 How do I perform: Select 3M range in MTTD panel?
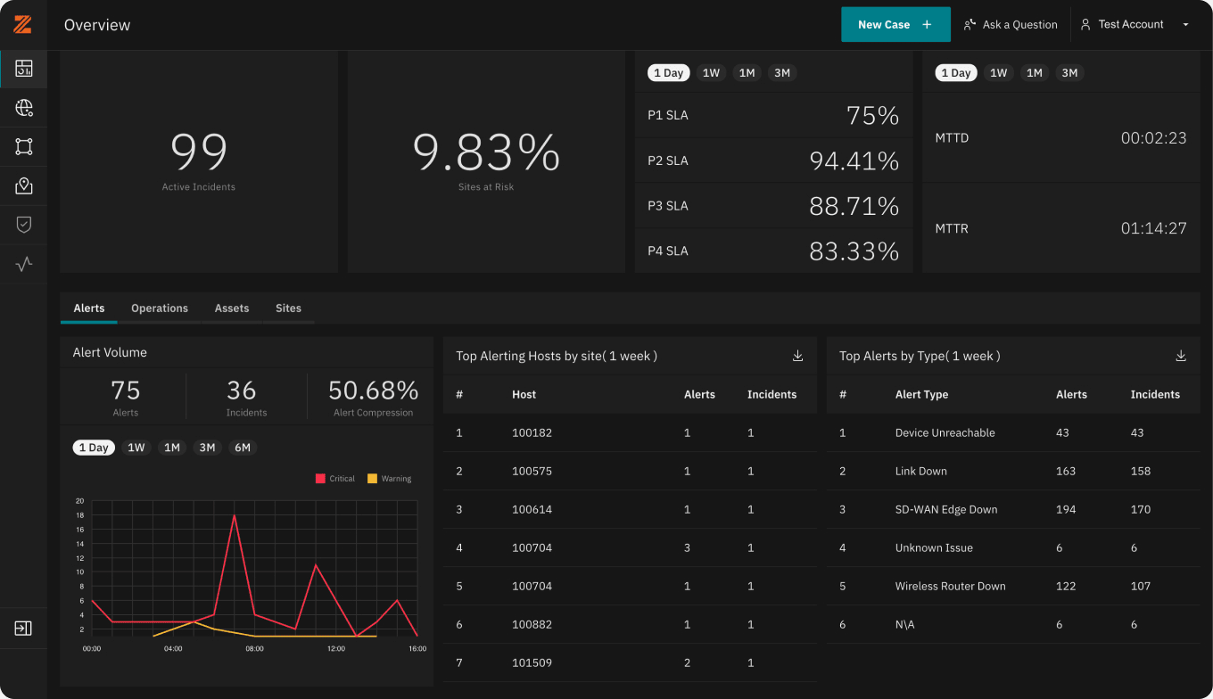[1069, 73]
